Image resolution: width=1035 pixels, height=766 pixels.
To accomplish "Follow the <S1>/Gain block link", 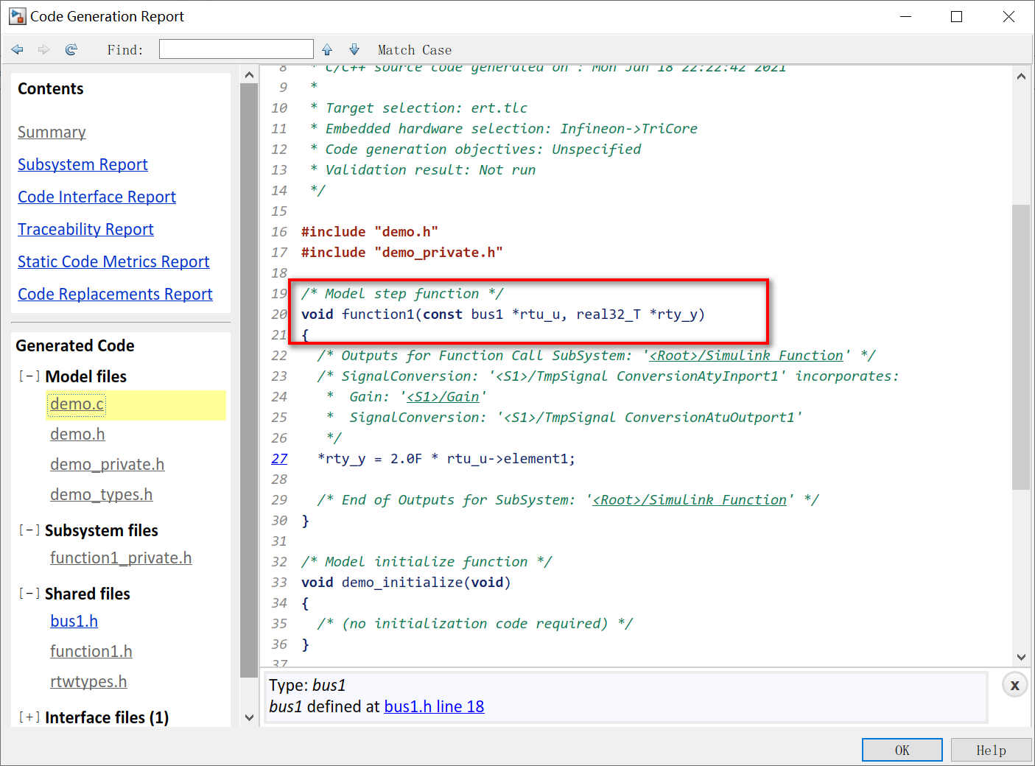I will (x=443, y=397).
